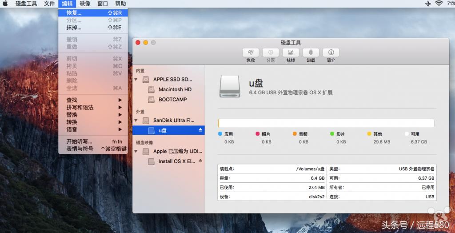Viewport: 455px width, 233px height.
Task: Click the large u盘 drive icon
Action: click(x=231, y=87)
